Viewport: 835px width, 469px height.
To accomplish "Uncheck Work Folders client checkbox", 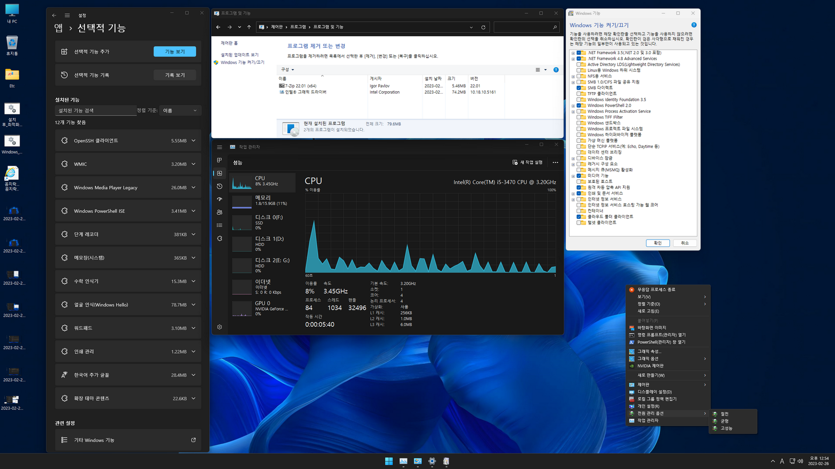I will click(x=579, y=216).
